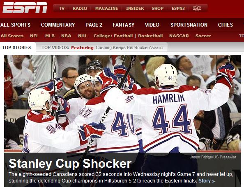
Task: Click the Stanley Cup Shocker headline
Action: click(70, 163)
